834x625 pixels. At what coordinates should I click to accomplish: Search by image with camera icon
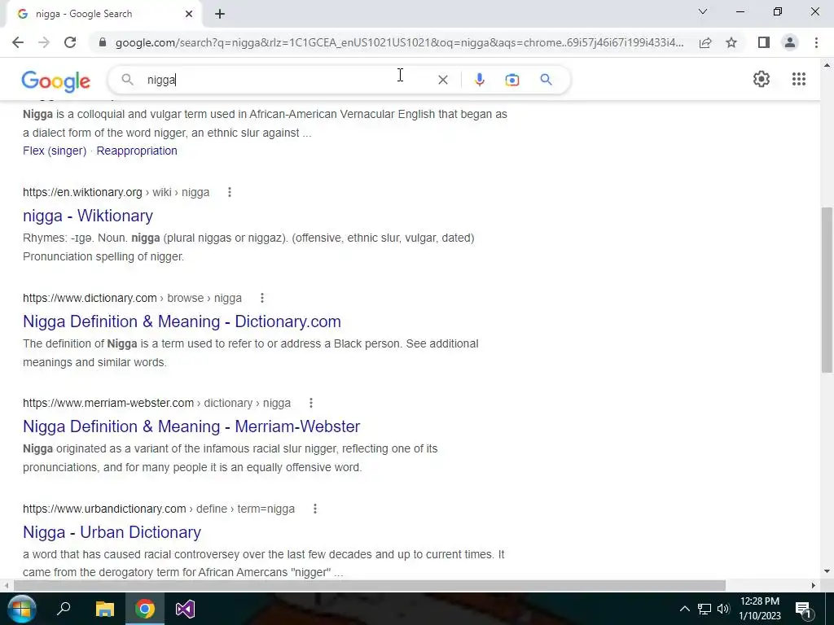(x=512, y=80)
